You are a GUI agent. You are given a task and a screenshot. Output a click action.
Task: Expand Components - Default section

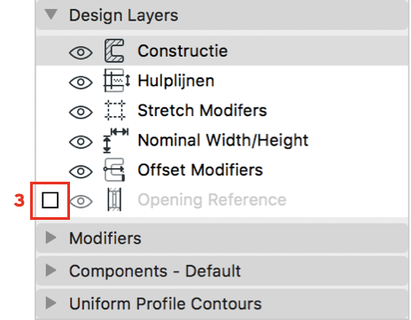[x=51, y=270]
